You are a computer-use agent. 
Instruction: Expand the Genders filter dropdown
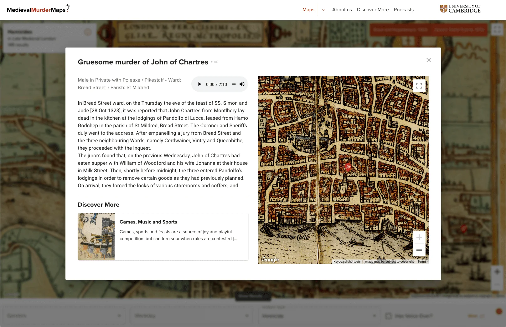coord(64,316)
